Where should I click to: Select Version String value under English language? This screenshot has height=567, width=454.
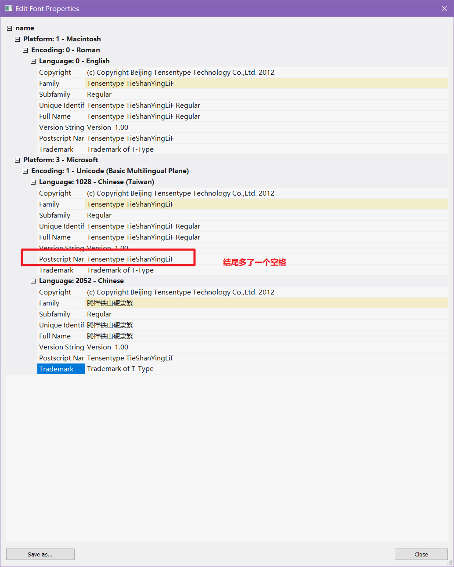(267, 127)
